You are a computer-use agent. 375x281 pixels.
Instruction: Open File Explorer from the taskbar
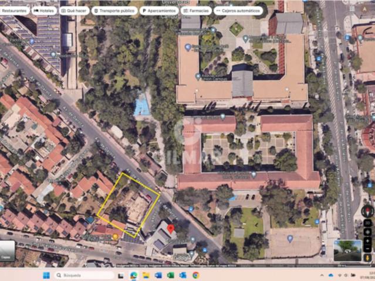[x=146, y=276]
